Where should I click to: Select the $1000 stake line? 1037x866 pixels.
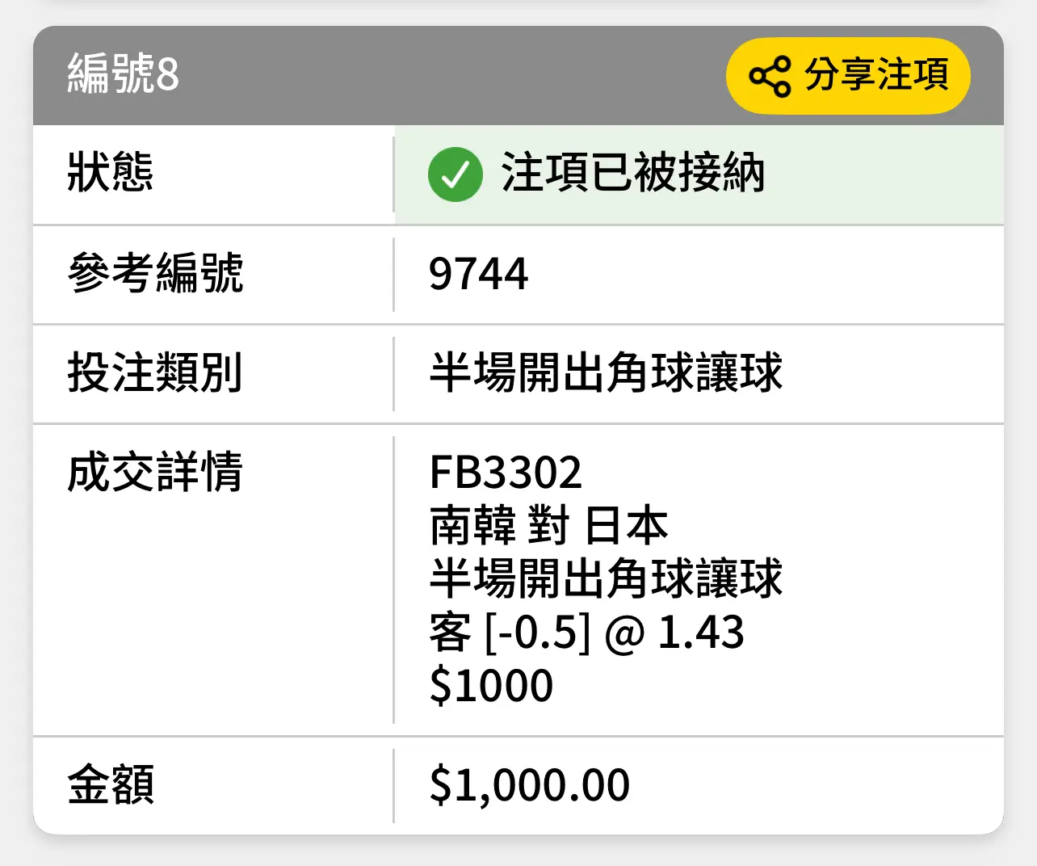491,686
